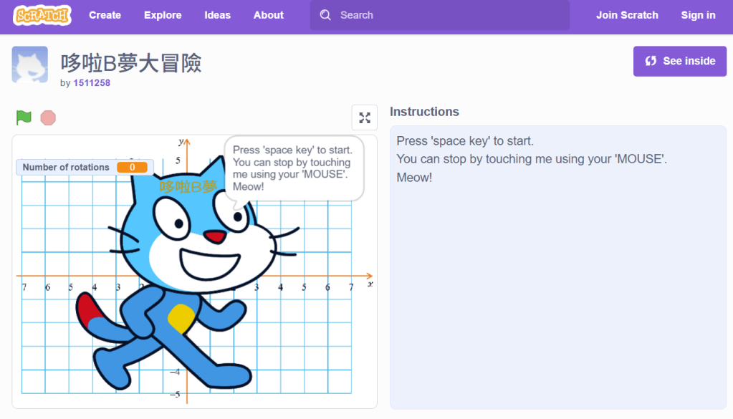This screenshot has width=733, height=419.
Task: Click Join Scratch link
Action: pyautogui.click(x=627, y=15)
